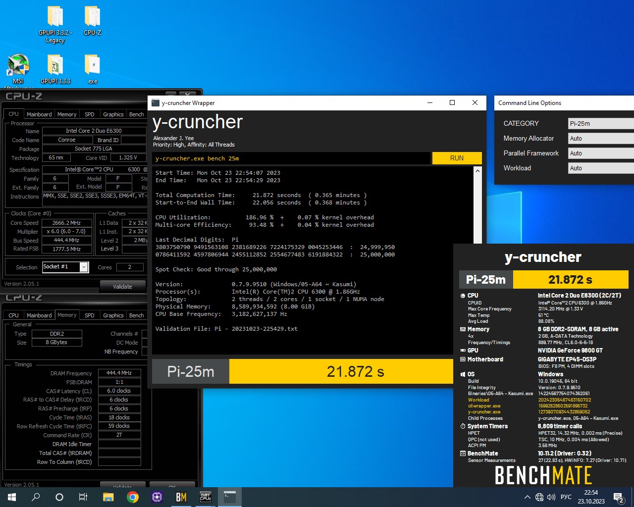Screen dimensions: 634x507
Task: Open network settings tray icon
Action: tap(539, 497)
